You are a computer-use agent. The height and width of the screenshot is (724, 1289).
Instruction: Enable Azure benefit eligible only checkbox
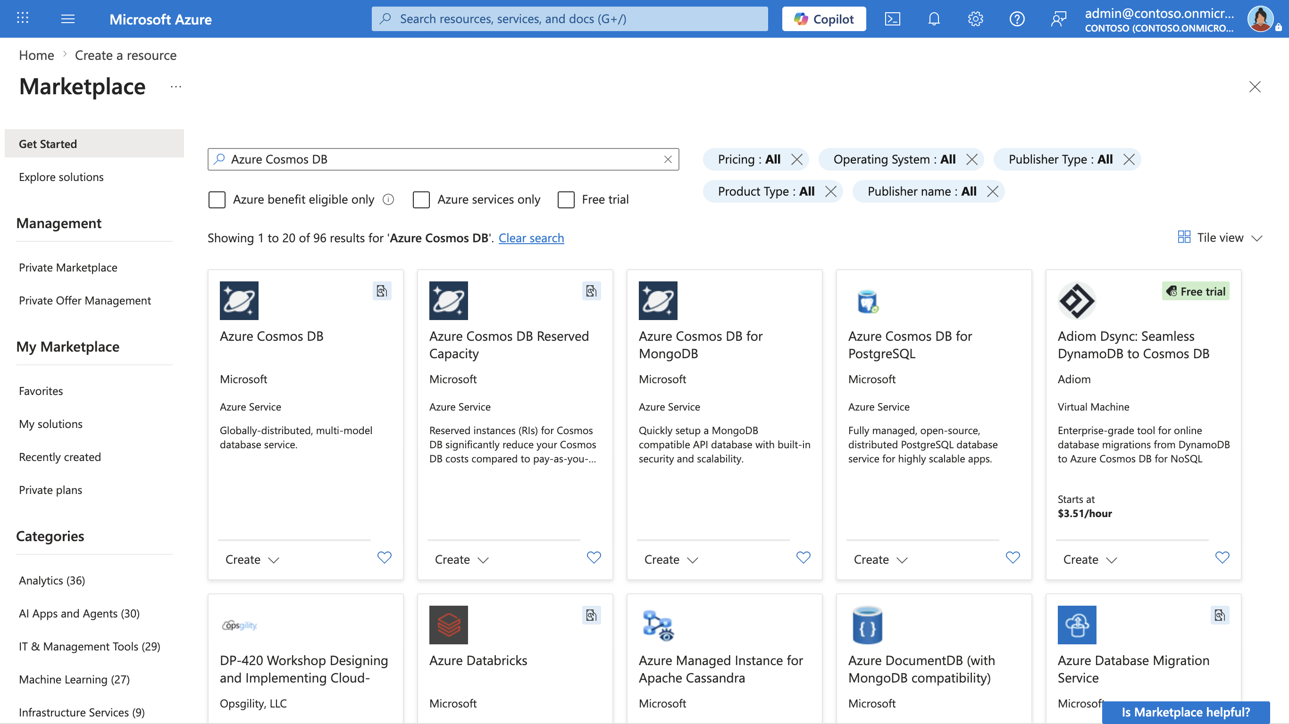coord(217,199)
